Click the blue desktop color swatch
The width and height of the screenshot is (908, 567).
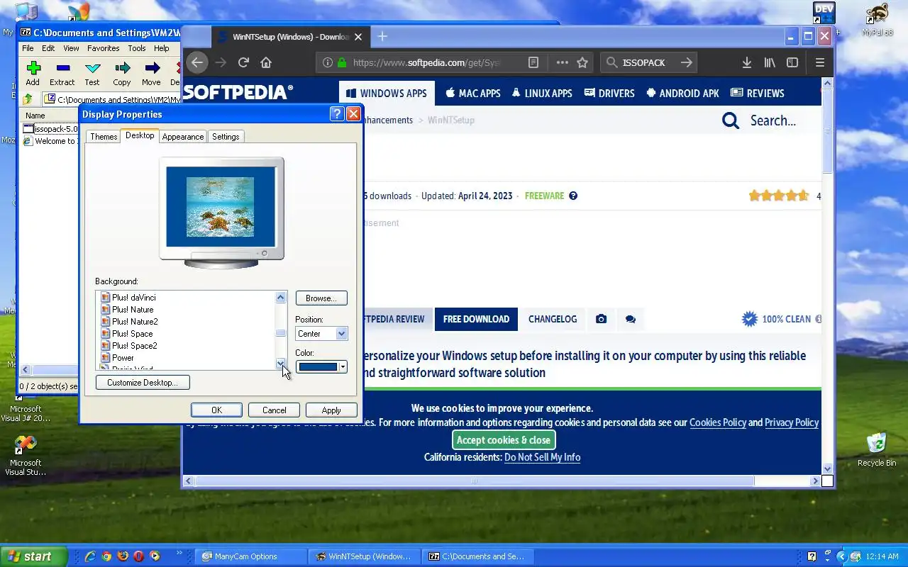[x=318, y=367]
